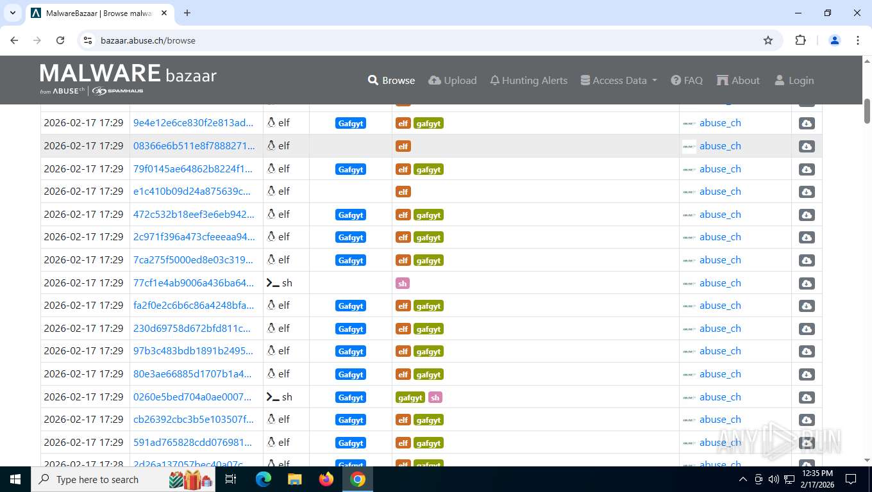The image size is (872, 492).
Task: Click the MALWARE bazaar logo
Action: (128, 79)
